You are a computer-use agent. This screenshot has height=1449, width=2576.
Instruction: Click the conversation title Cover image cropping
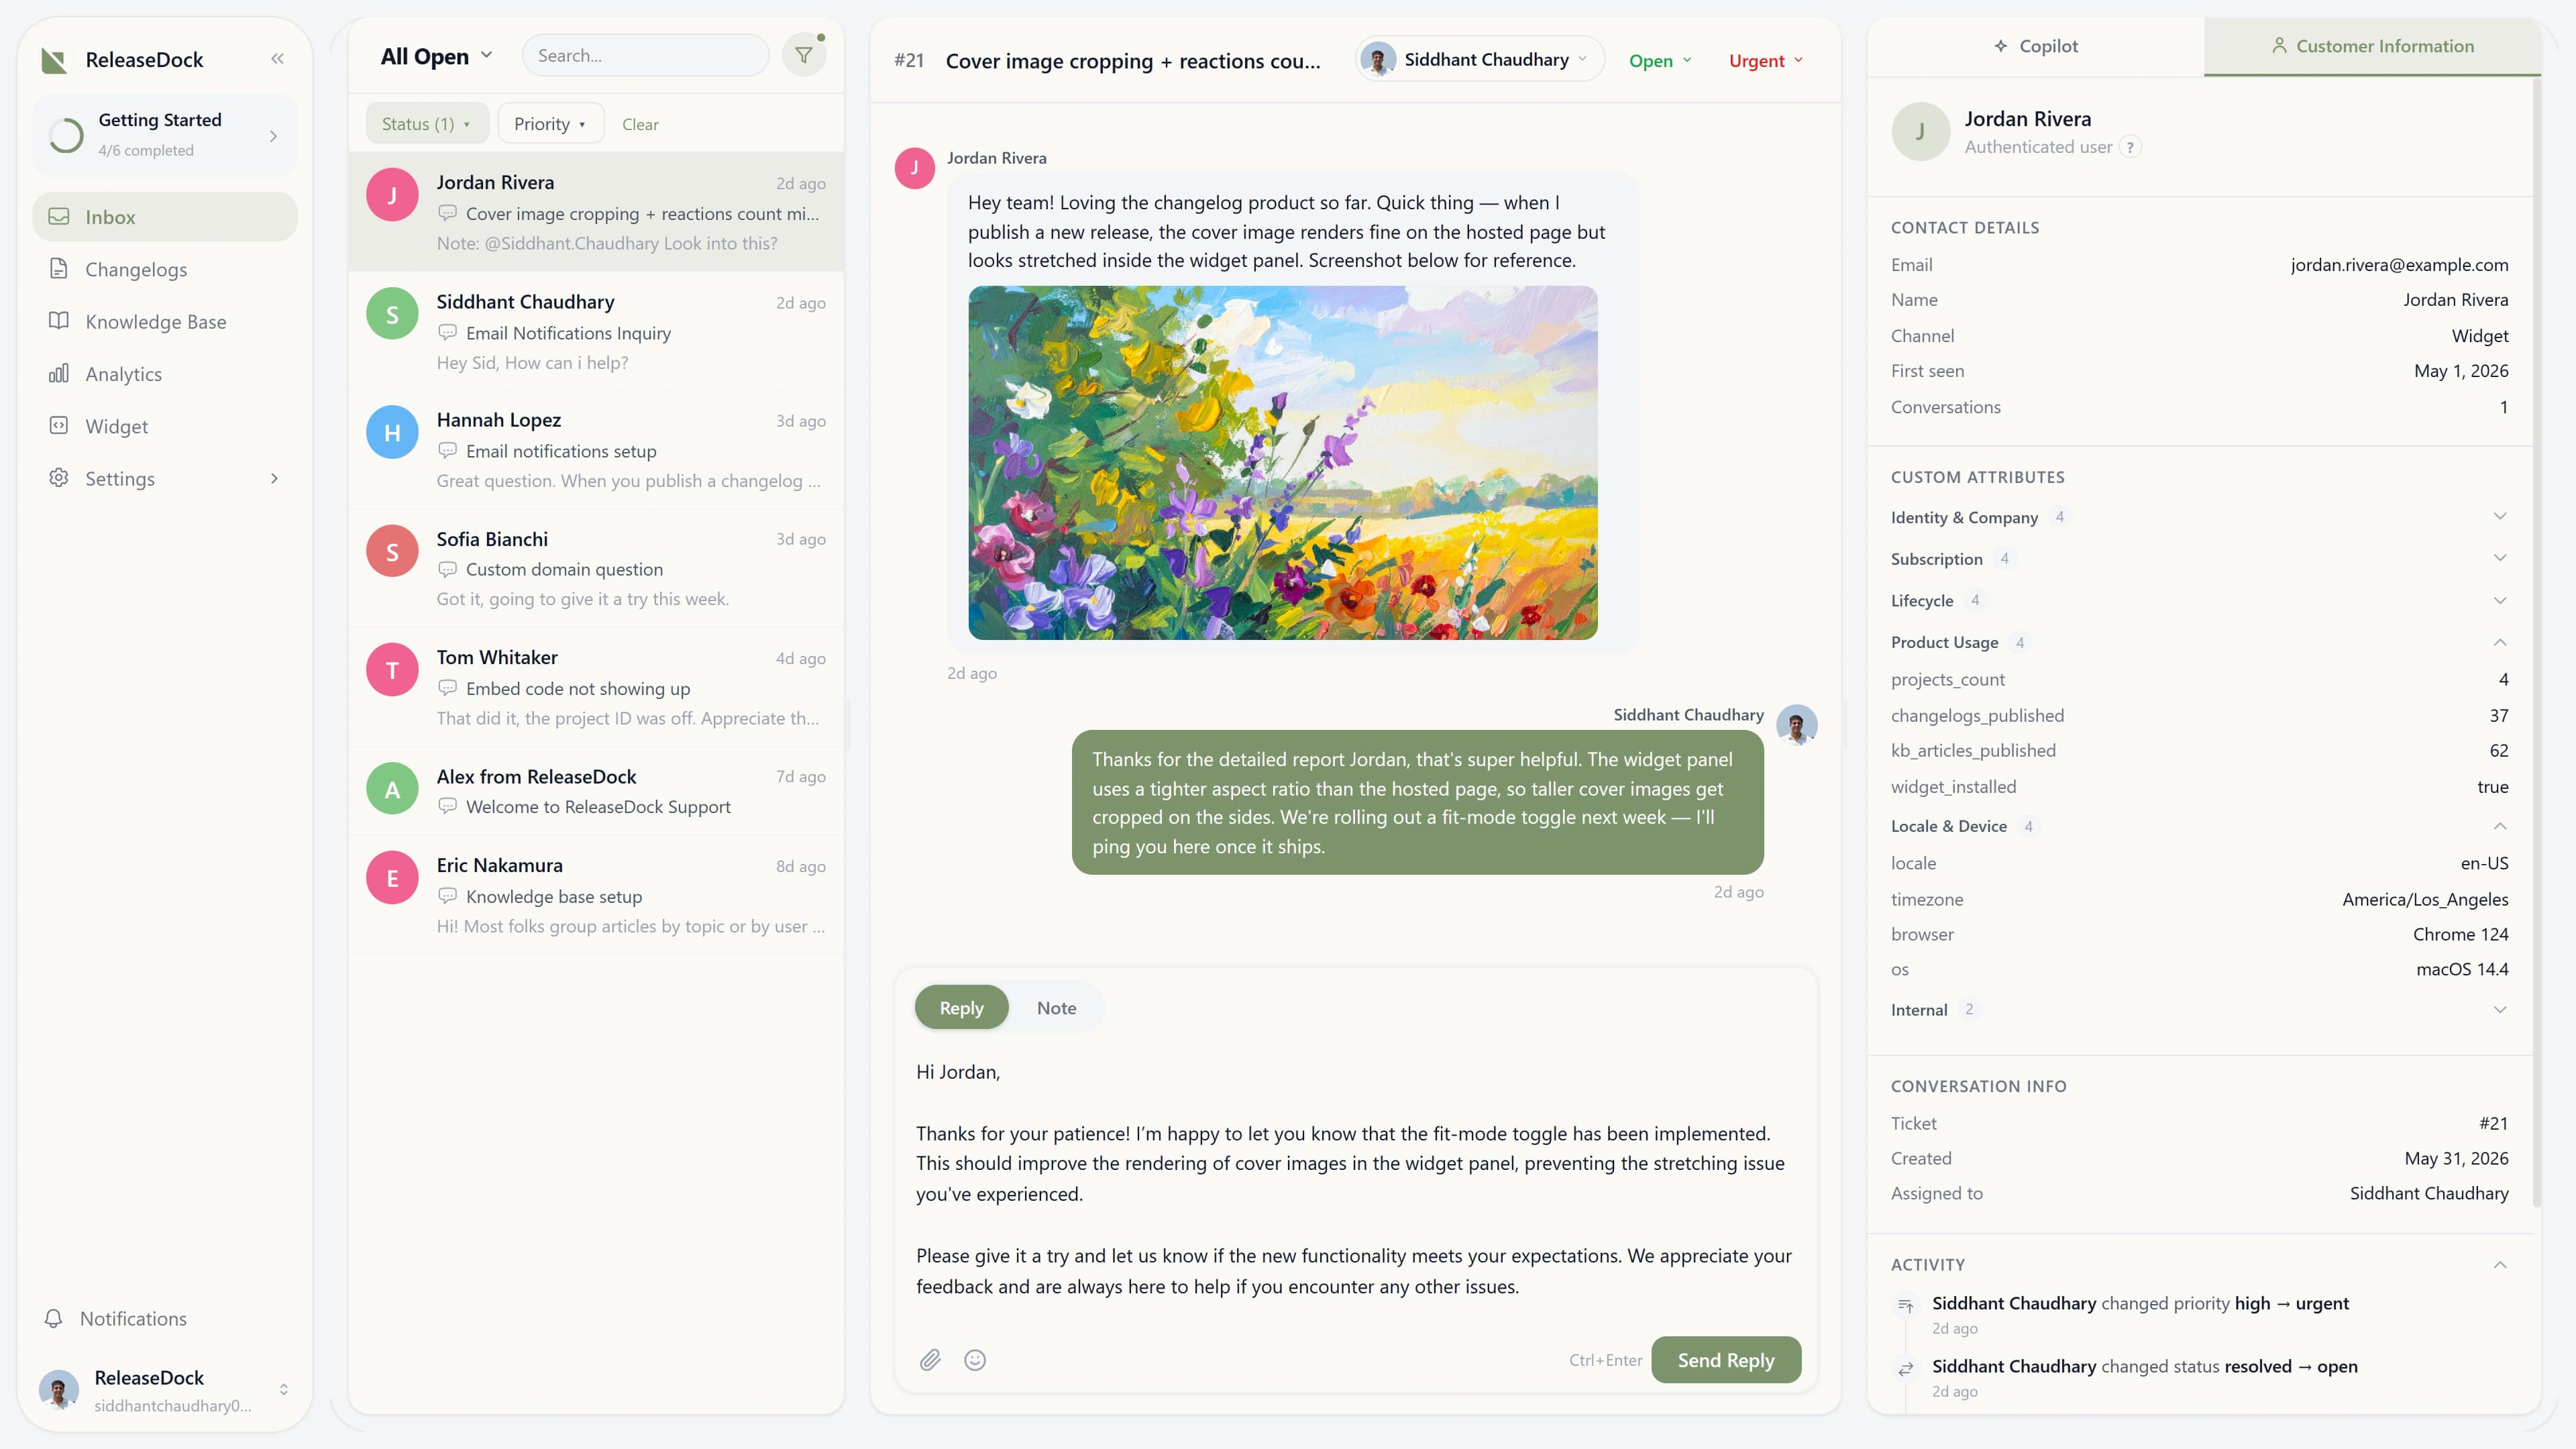pos(1133,61)
